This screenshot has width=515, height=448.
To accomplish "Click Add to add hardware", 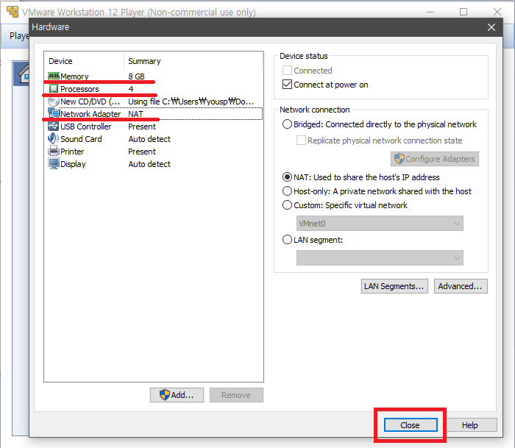I will [x=177, y=395].
